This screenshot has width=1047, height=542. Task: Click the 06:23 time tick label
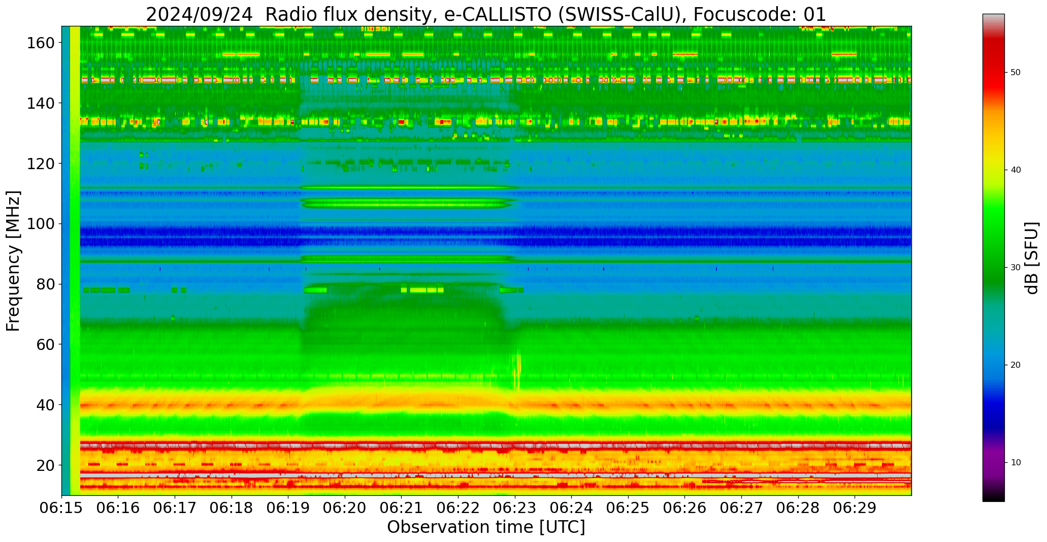pos(515,508)
